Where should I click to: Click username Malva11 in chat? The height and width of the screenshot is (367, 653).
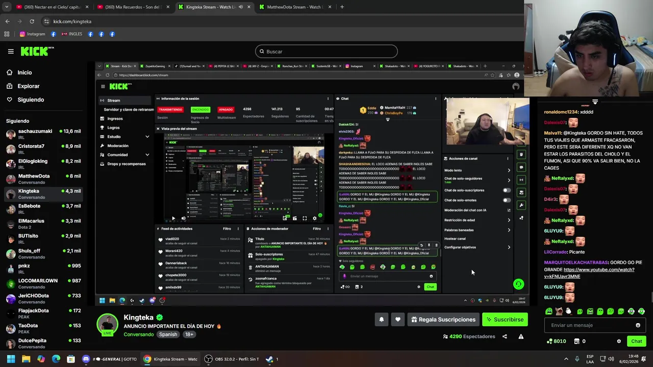pos(553,133)
